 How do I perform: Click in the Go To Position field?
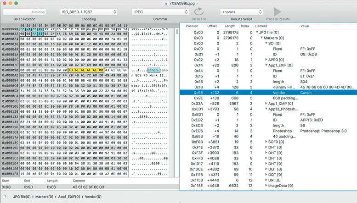[x=24, y=12]
